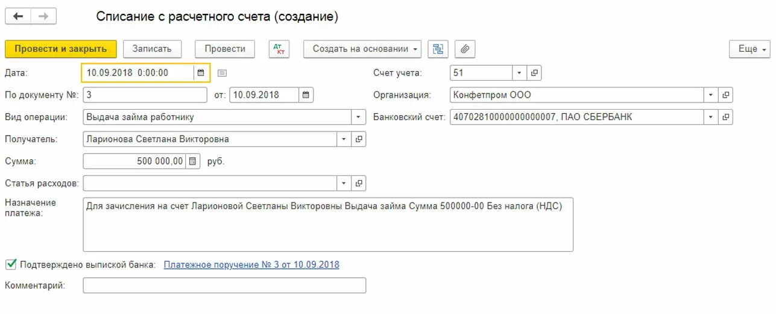The image size is (776, 314).
Task: Click the back navigation arrow
Action: click(x=18, y=17)
